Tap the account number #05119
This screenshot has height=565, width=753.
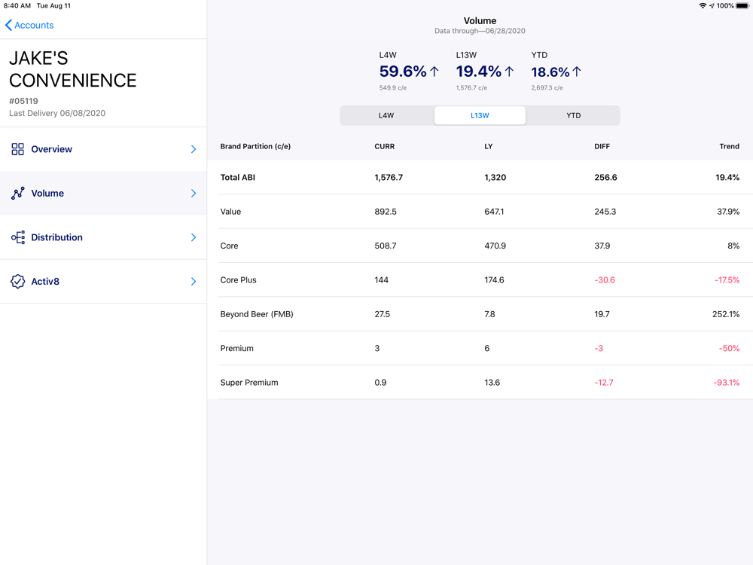[23, 101]
